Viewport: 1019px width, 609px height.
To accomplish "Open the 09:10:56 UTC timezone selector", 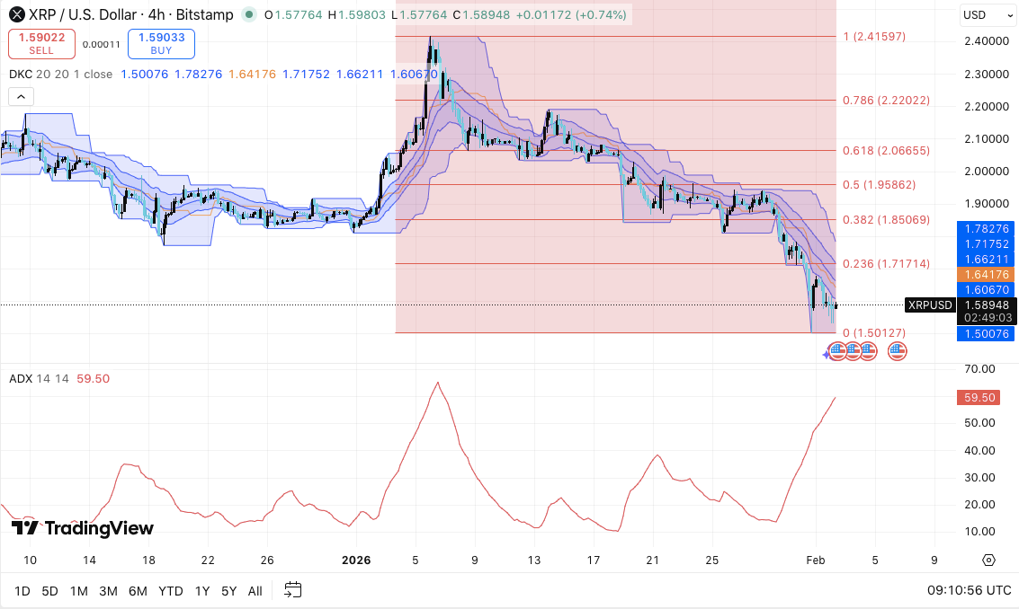I will click(x=971, y=591).
